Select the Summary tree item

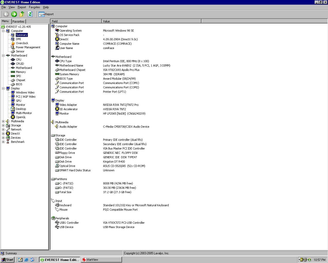22,35
